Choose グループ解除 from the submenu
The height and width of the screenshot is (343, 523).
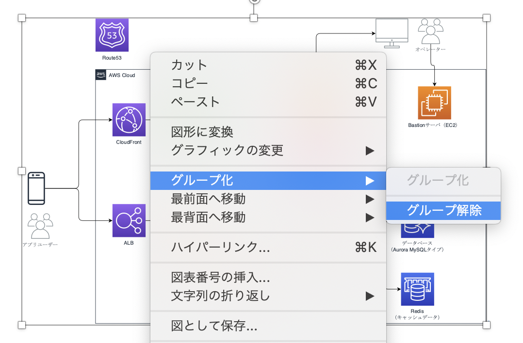[443, 210]
